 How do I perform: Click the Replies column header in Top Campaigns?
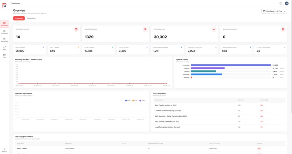[x=241, y=100]
